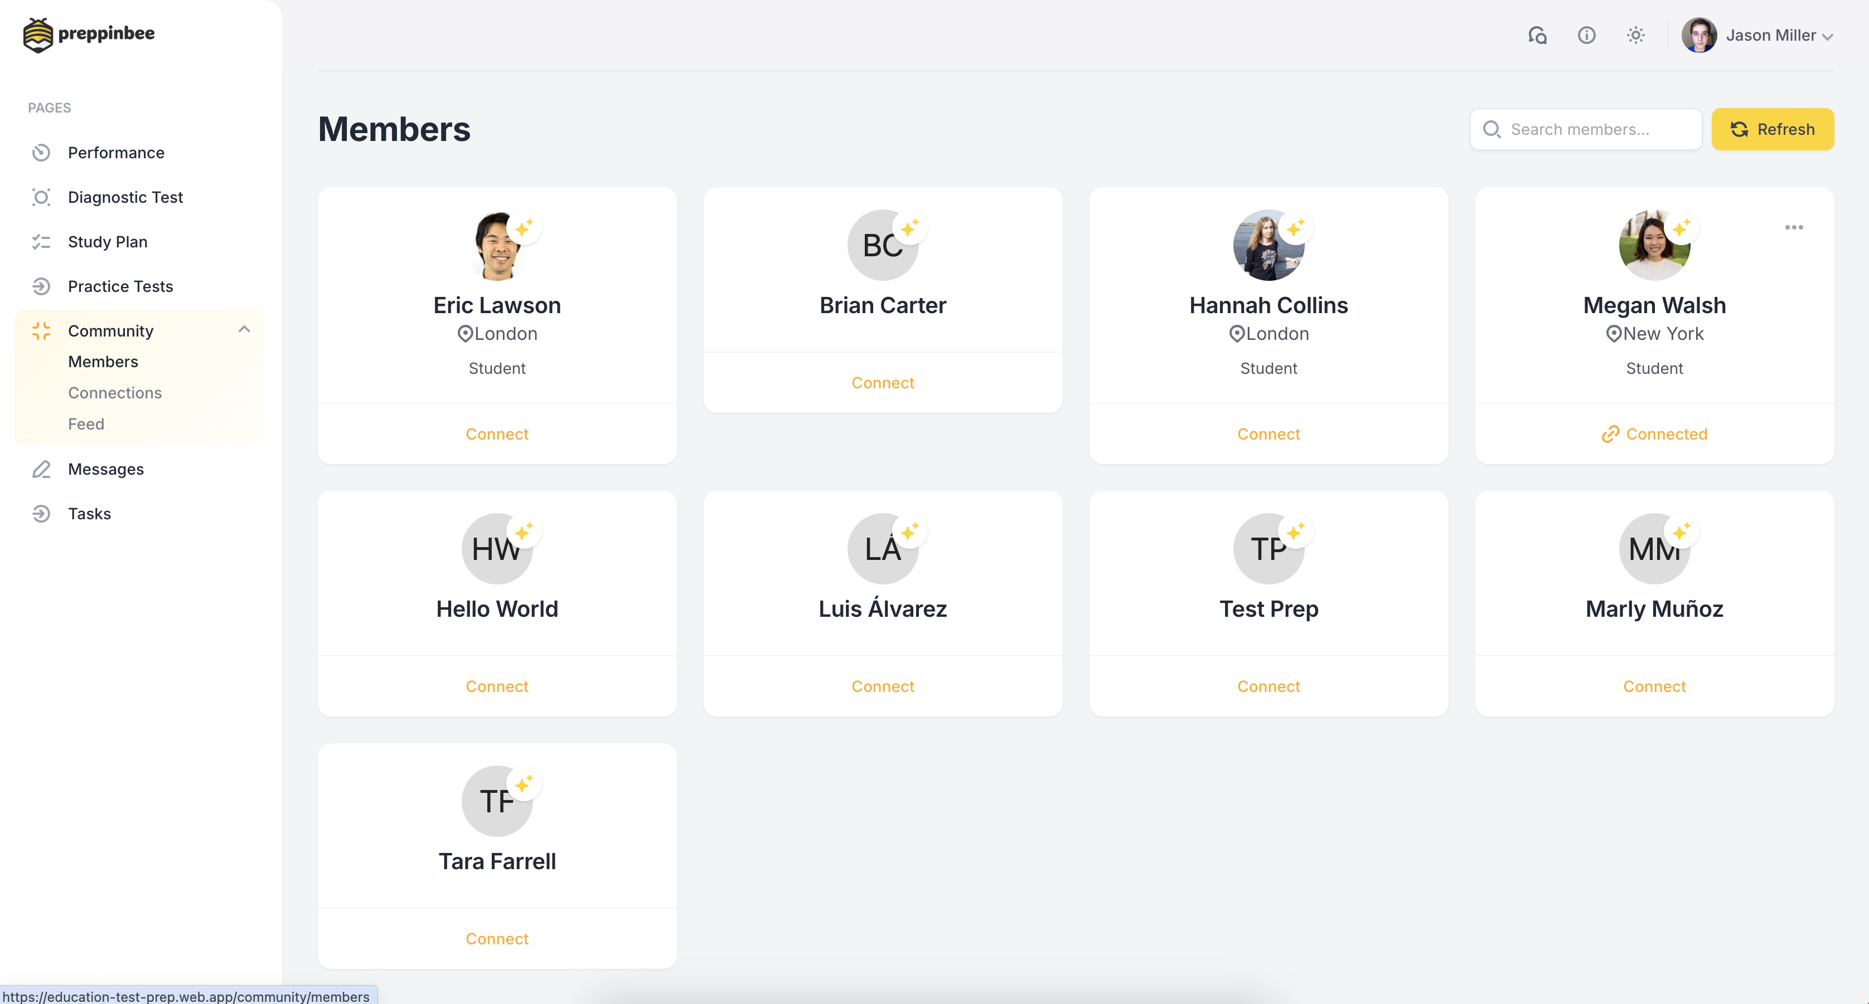
Task: Click the sparkle badge on Tara Farrell
Action: point(524,784)
